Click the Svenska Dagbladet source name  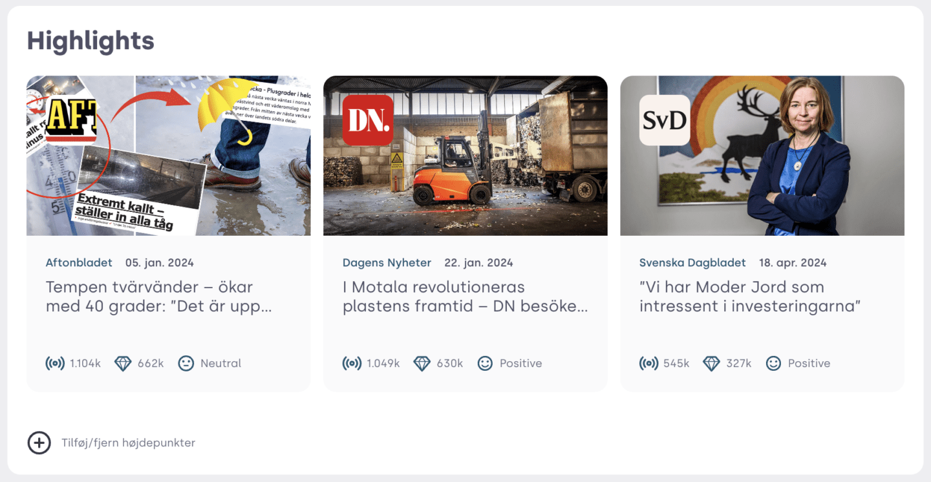[x=692, y=263]
